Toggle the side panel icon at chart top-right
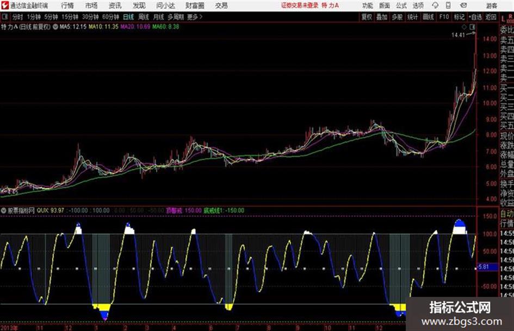Screen dimensions: 514x331 tap(472, 27)
